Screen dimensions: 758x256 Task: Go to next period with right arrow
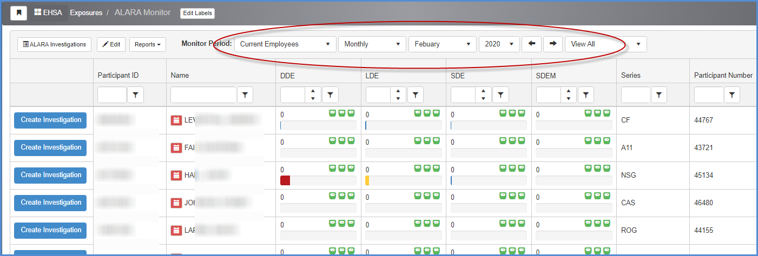coord(553,44)
